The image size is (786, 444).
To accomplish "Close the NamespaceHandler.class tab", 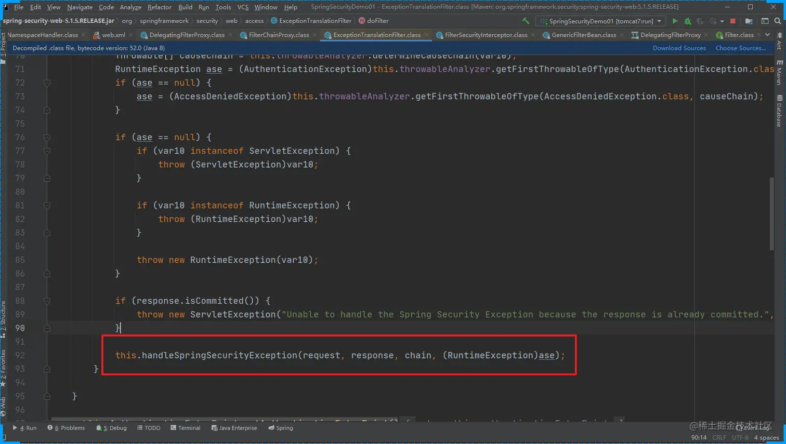I will pos(84,35).
